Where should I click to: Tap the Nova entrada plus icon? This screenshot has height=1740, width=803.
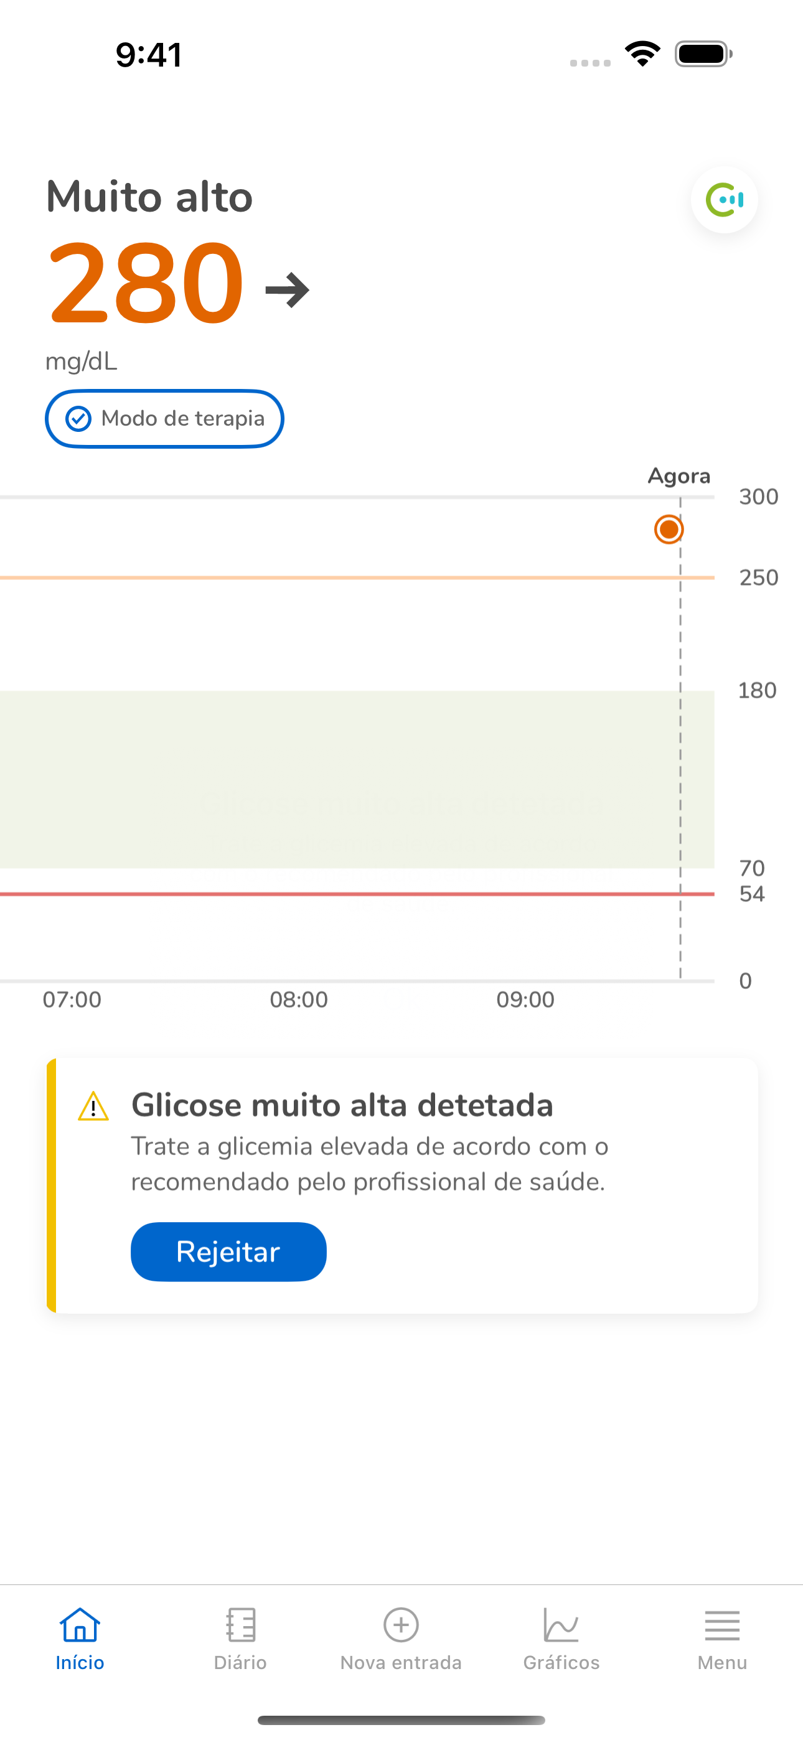coord(401,1624)
